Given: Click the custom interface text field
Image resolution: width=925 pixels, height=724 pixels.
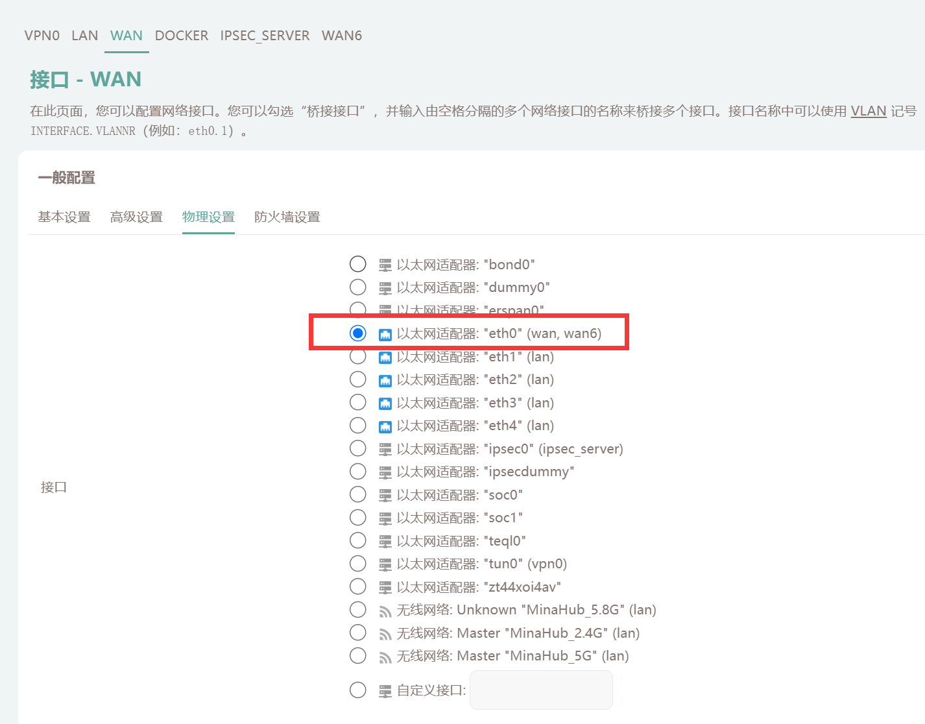Looking at the screenshot, I should point(541,690).
